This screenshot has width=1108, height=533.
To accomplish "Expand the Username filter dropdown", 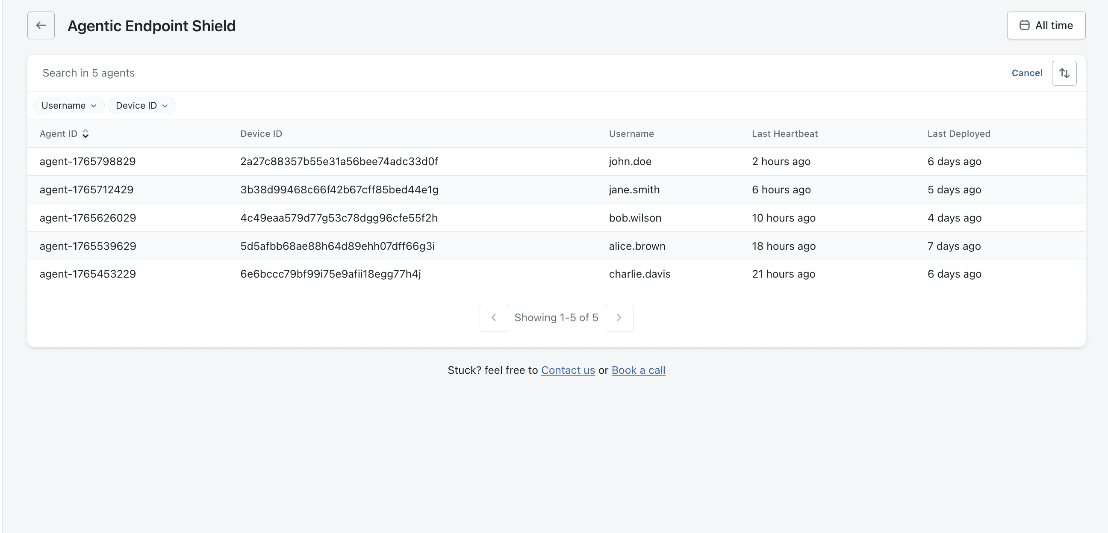I will click(x=69, y=106).
